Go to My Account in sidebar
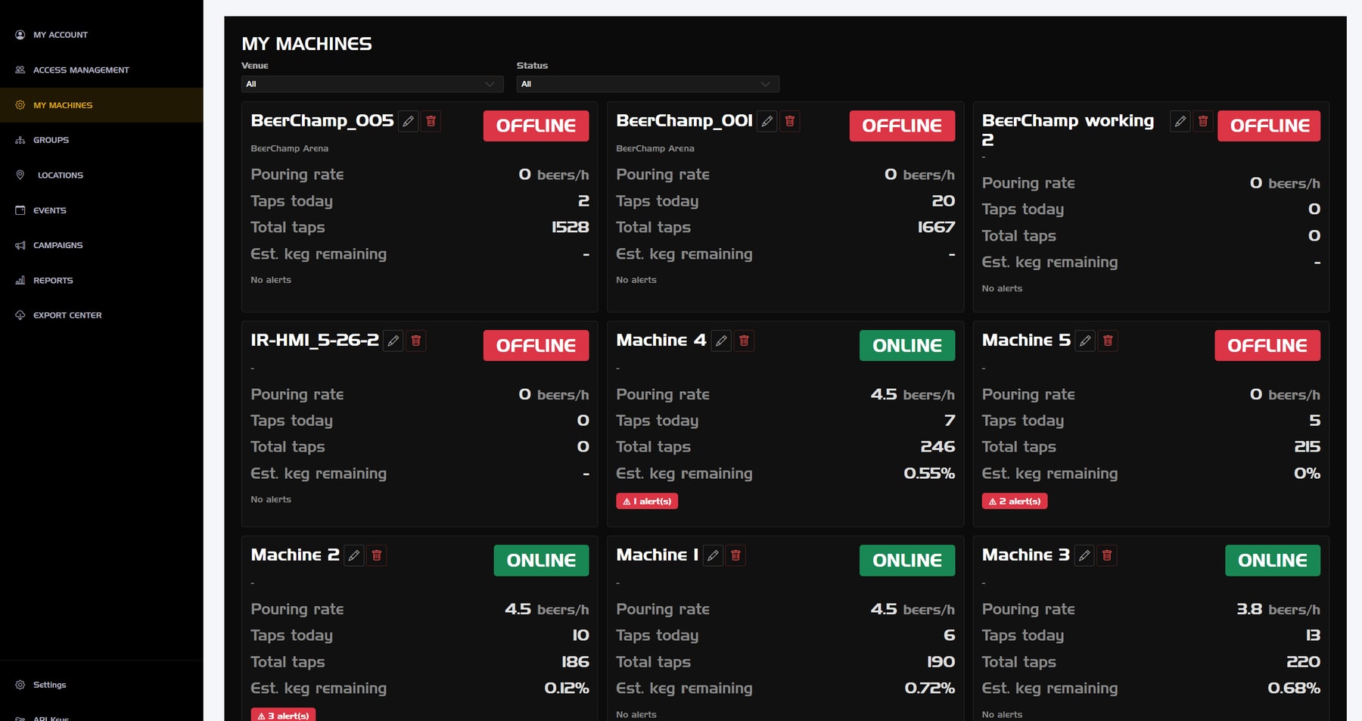The width and height of the screenshot is (1362, 721). pyautogui.click(x=101, y=35)
